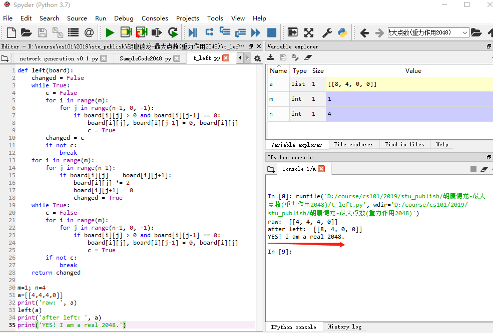The width and height of the screenshot is (493, 333).
Task: Click the @ symbol finder icon
Action: coord(89,32)
